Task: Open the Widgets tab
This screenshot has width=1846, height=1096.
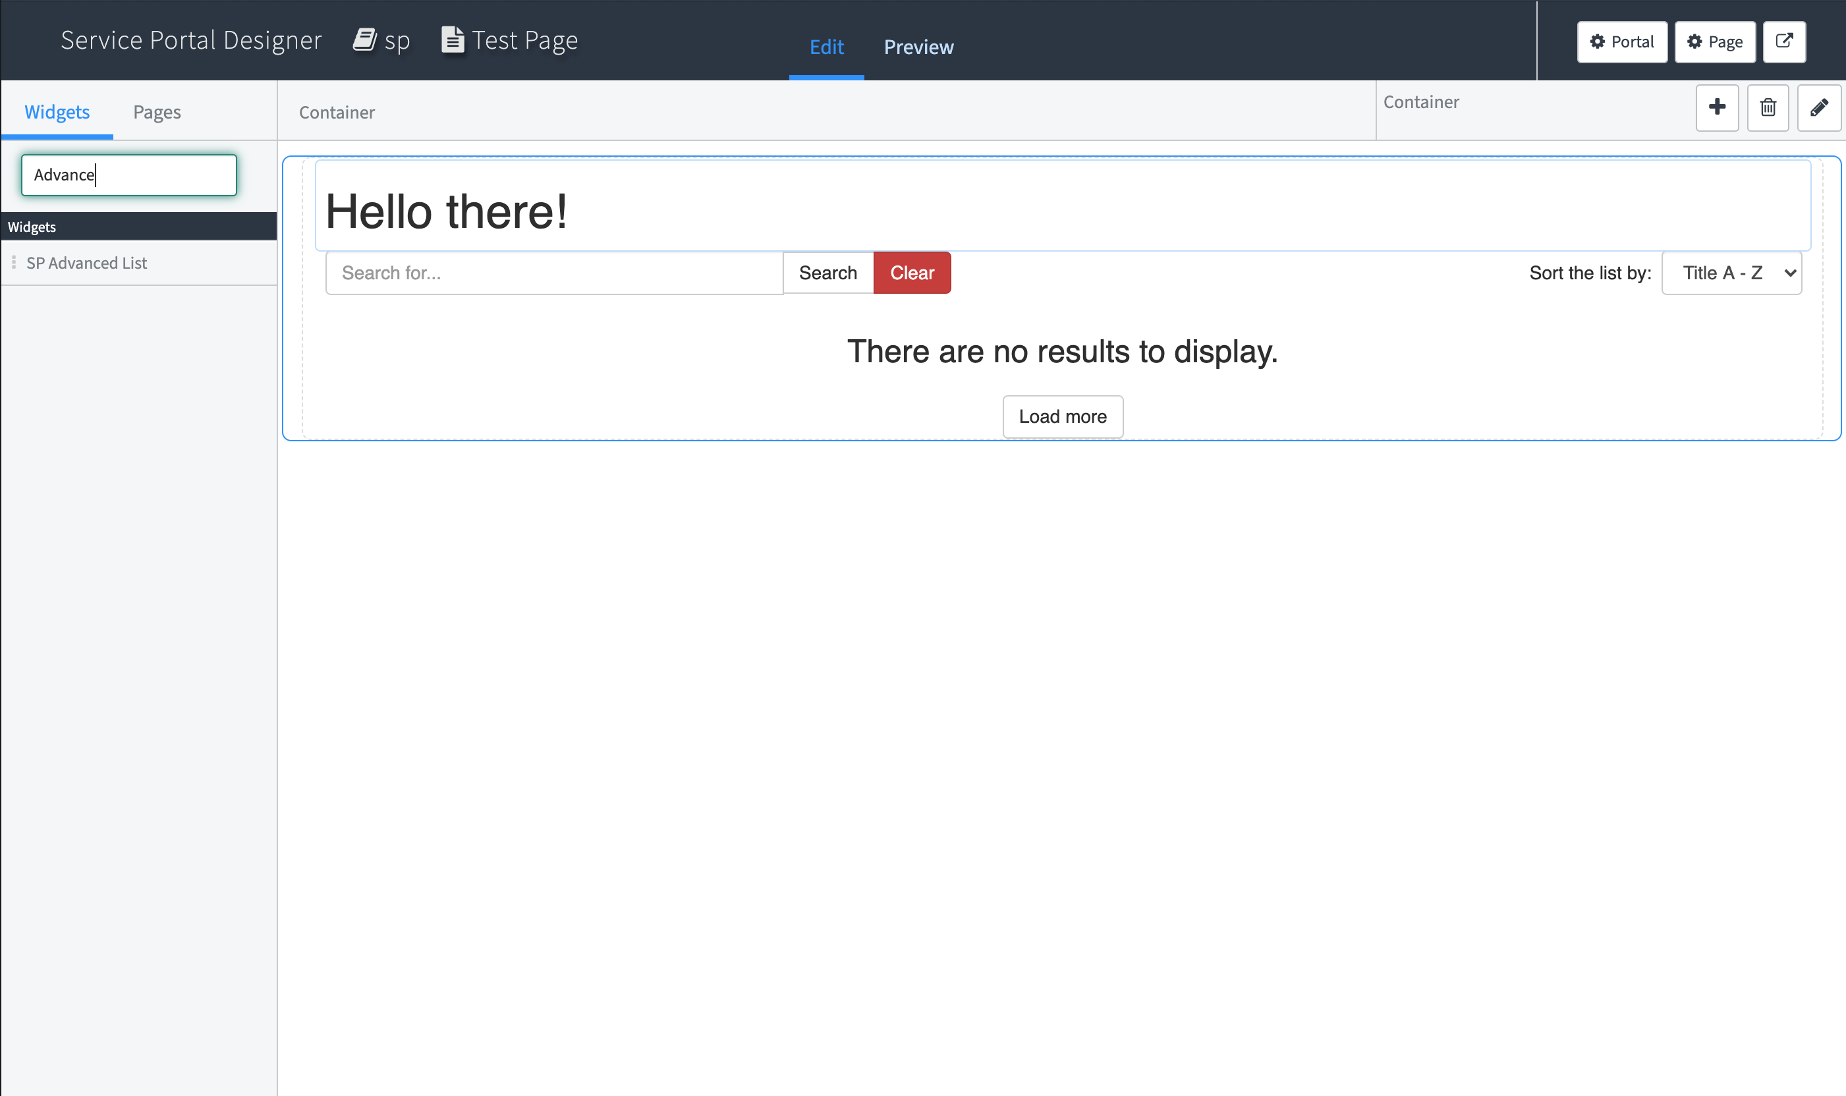Action: pyautogui.click(x=57, y=111)
